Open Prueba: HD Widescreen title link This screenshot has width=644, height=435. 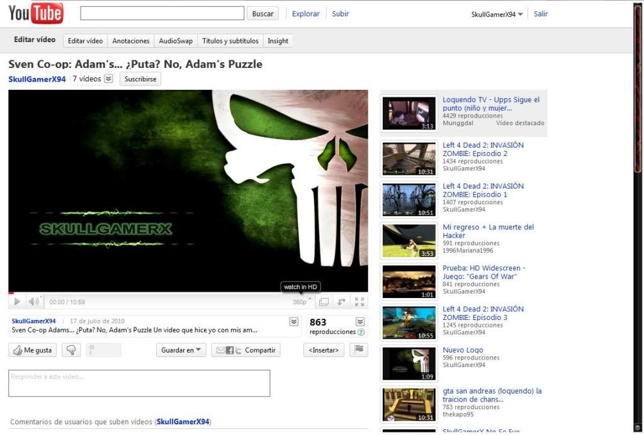coord(484,272)
